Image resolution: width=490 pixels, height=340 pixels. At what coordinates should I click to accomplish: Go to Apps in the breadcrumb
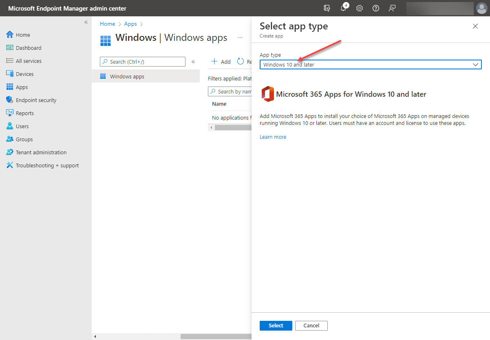130,24
